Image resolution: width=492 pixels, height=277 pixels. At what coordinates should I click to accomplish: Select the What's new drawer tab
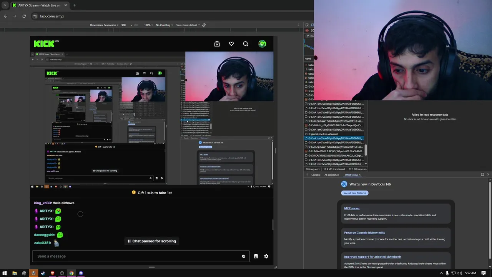click(x=351, y=175)
